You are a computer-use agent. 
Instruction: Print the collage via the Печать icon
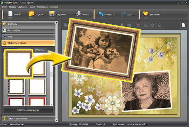(78, 14)
